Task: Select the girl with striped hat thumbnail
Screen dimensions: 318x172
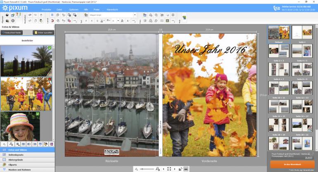Action: coord(20,126)
